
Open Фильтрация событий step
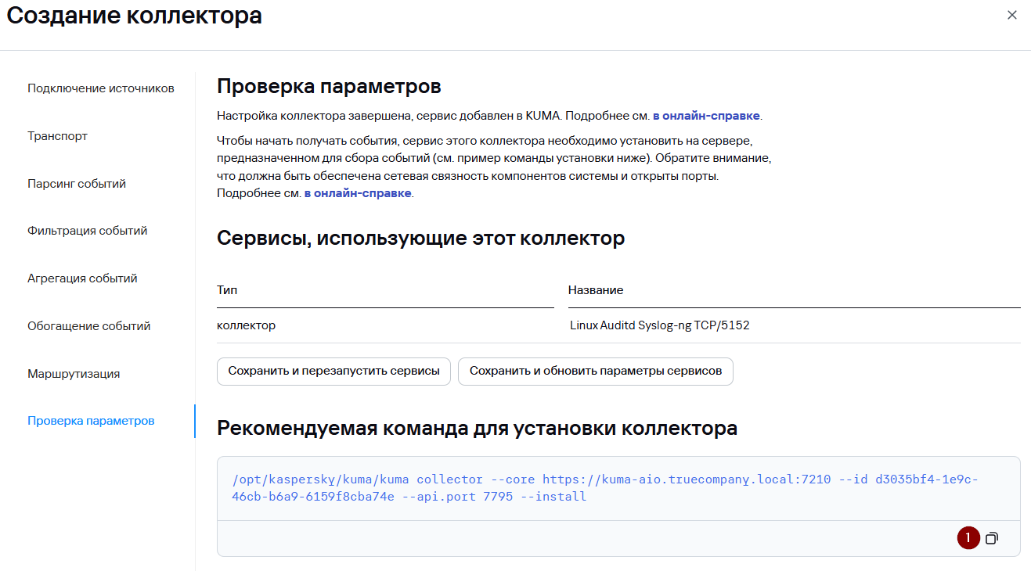point(87,231)
